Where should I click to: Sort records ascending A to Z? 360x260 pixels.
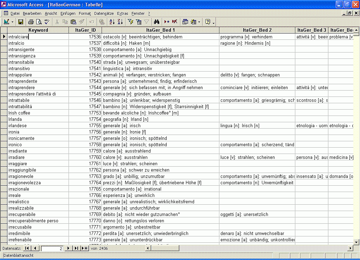[112, 22]
